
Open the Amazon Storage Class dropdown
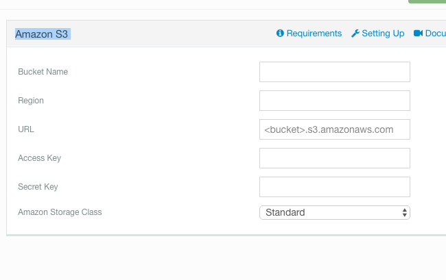(x=335, y=212)
